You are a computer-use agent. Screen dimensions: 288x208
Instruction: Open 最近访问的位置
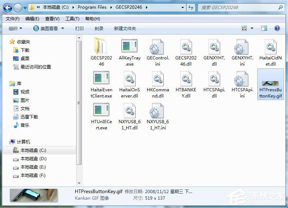[36, 67]
